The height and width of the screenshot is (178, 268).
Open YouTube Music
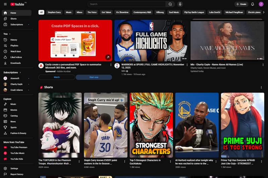[x=17, y=153]
